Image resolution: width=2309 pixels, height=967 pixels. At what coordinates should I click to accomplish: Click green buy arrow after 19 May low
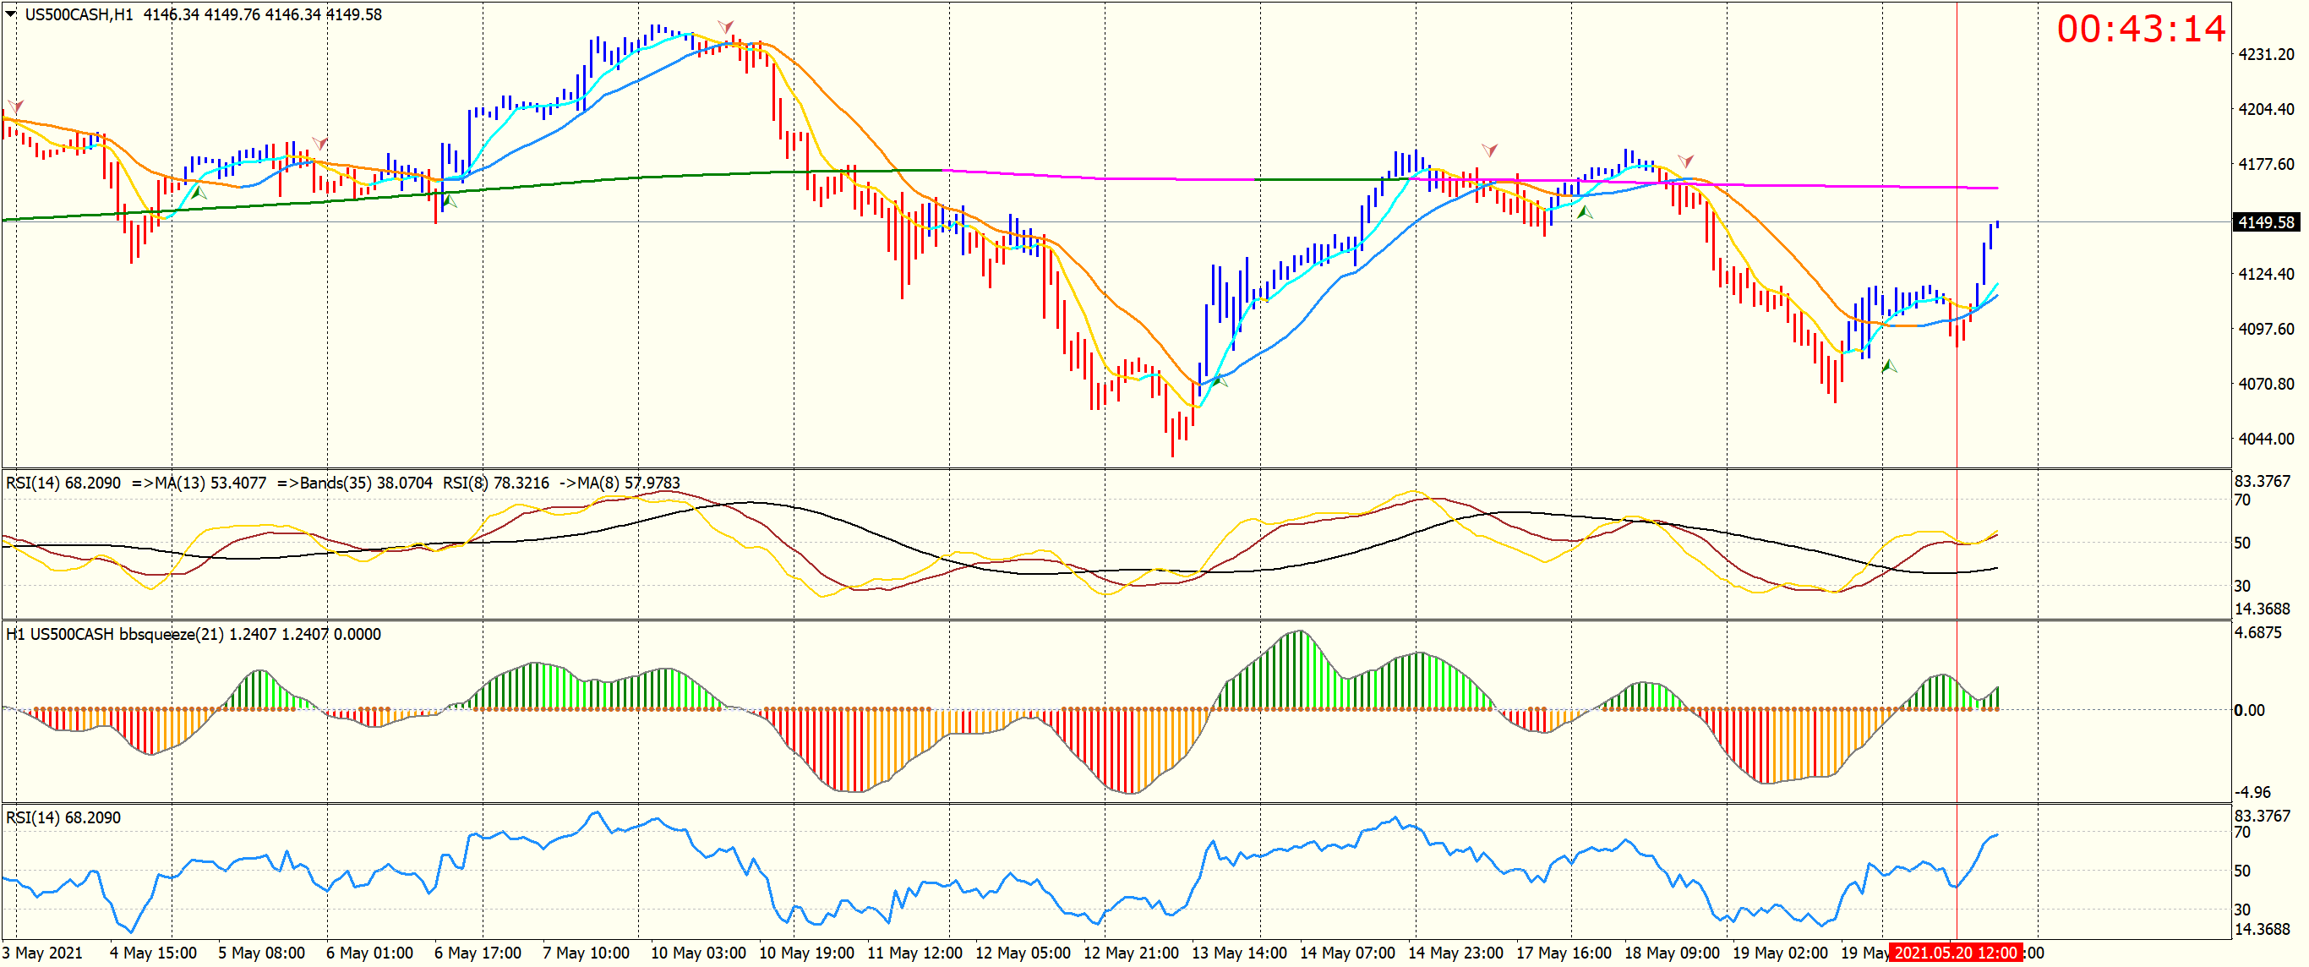click(x=1890, y=366)
